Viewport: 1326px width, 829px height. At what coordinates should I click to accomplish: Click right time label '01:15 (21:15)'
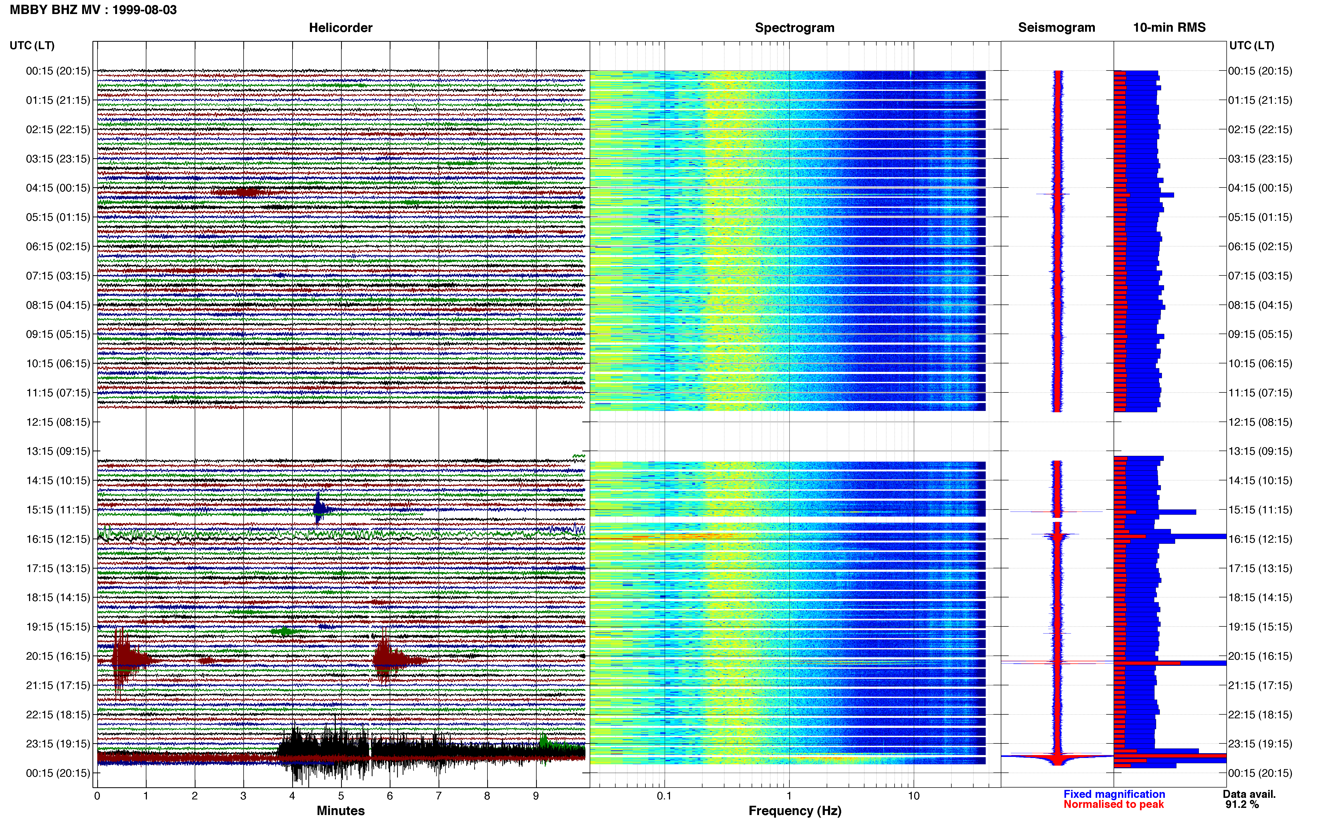coord(1260,100)
